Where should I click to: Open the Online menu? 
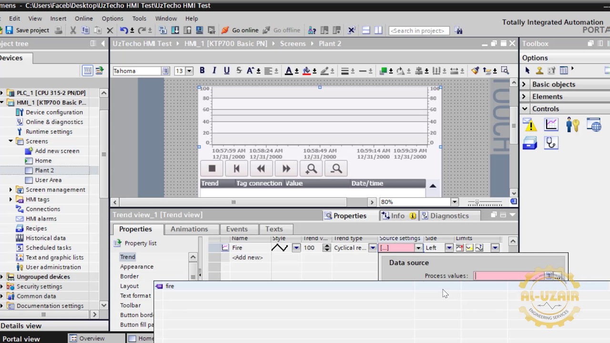(x=83, y=18)
